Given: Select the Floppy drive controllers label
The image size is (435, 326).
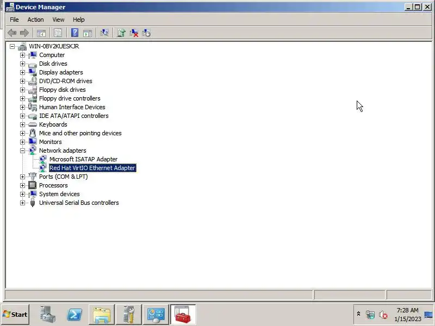Looking at the screenshot, I should pyautogui.click(x=70, y=98).
